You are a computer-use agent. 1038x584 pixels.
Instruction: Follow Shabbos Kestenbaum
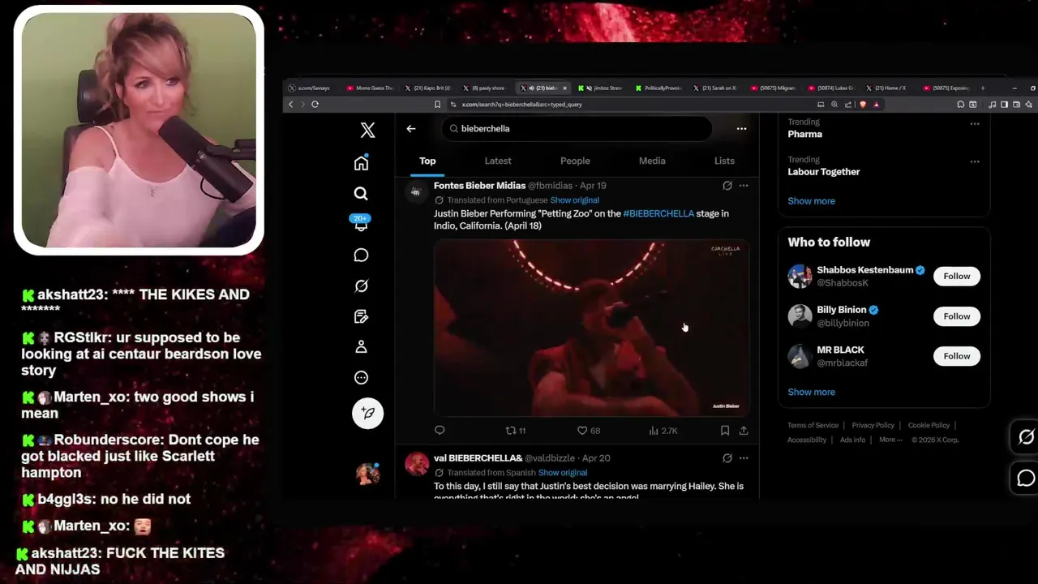click(956, 276)
